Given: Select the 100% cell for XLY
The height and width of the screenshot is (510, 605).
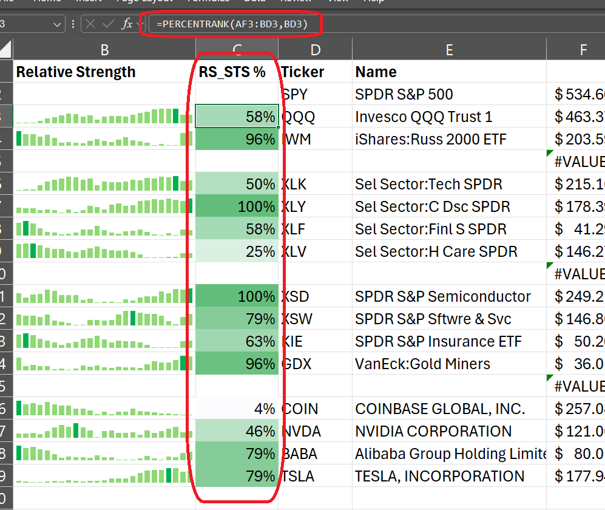Looking at the screenshot, I should pyautogui.click(x=237, y=206).
